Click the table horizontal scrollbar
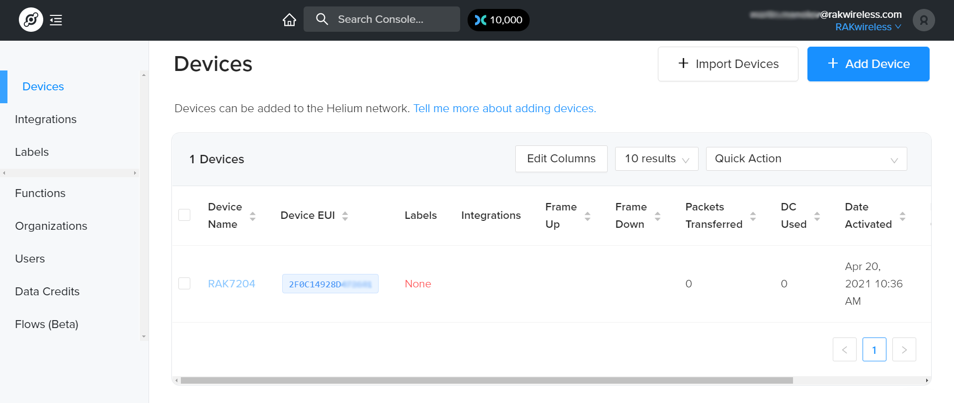The image size is (954, 403). click(487, 381)
